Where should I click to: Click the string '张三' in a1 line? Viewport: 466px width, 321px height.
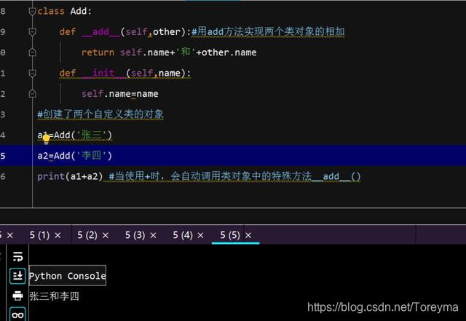[x=92, y=135]
